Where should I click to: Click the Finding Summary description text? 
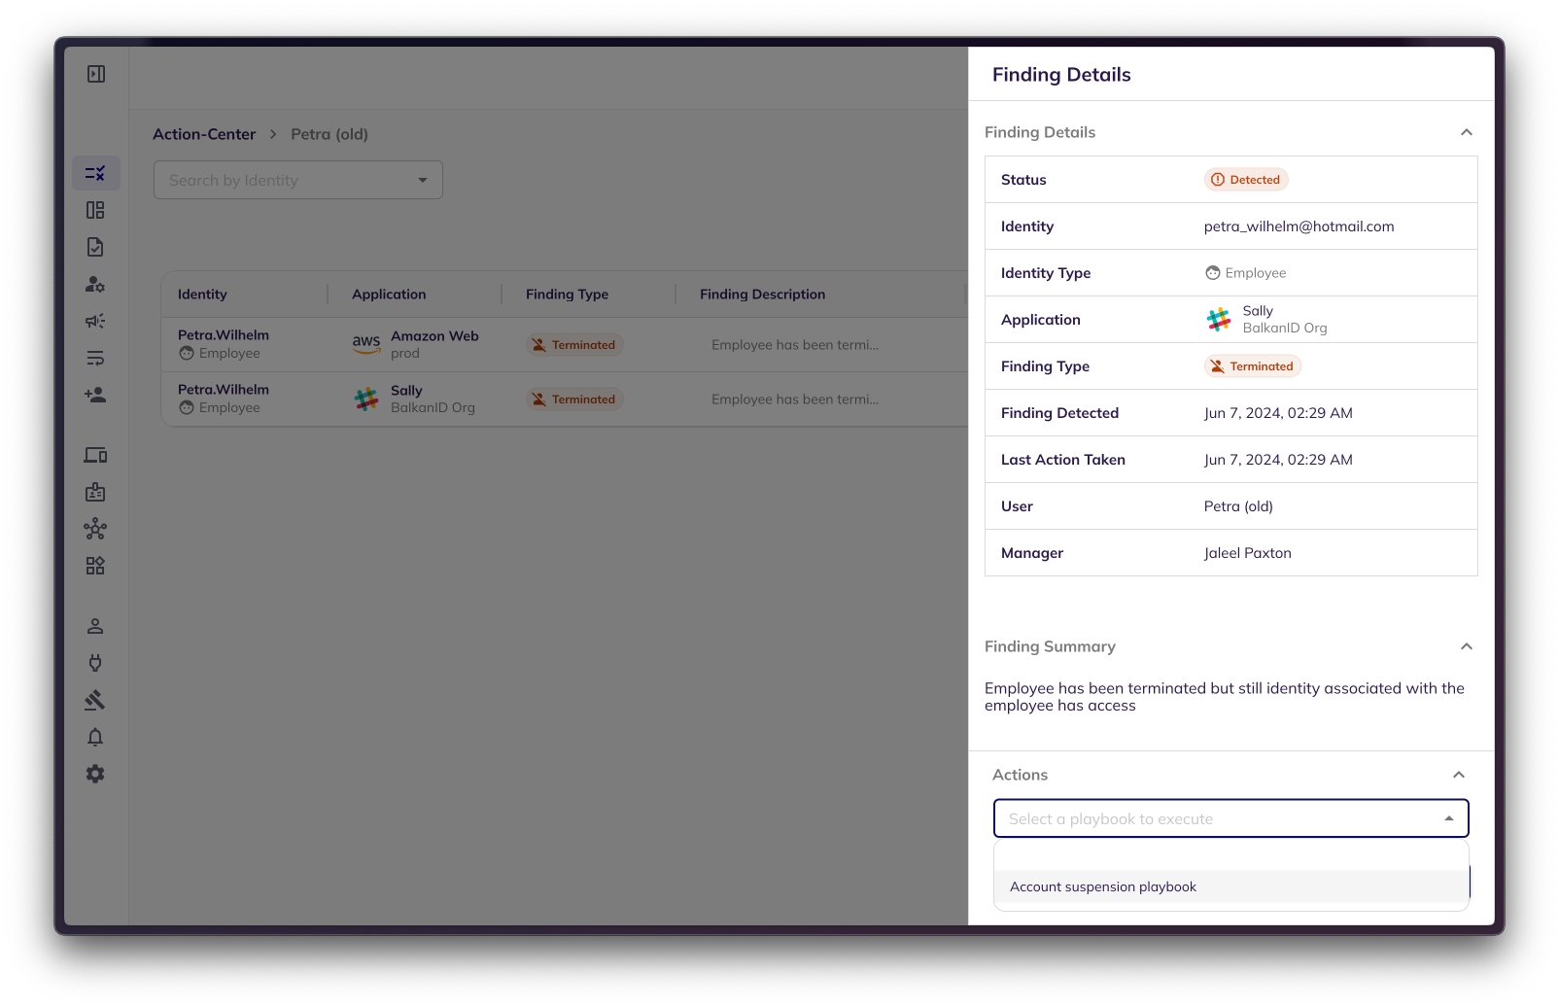tap(1225, 697)
